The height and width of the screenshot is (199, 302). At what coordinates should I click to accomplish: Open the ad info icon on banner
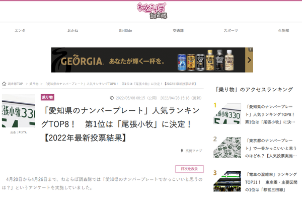[251, 49]
